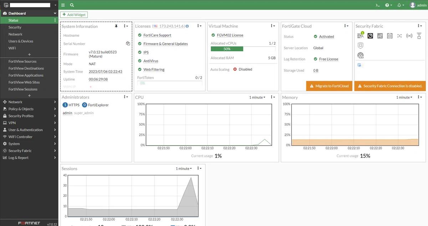Click the crossed-arrows switch icon in Security Fabric

point(399,36)
